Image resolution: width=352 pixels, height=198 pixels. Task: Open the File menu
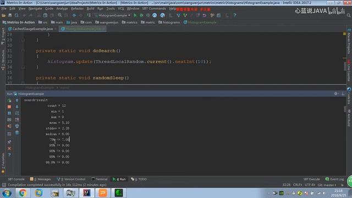click(x=4, y=9)
